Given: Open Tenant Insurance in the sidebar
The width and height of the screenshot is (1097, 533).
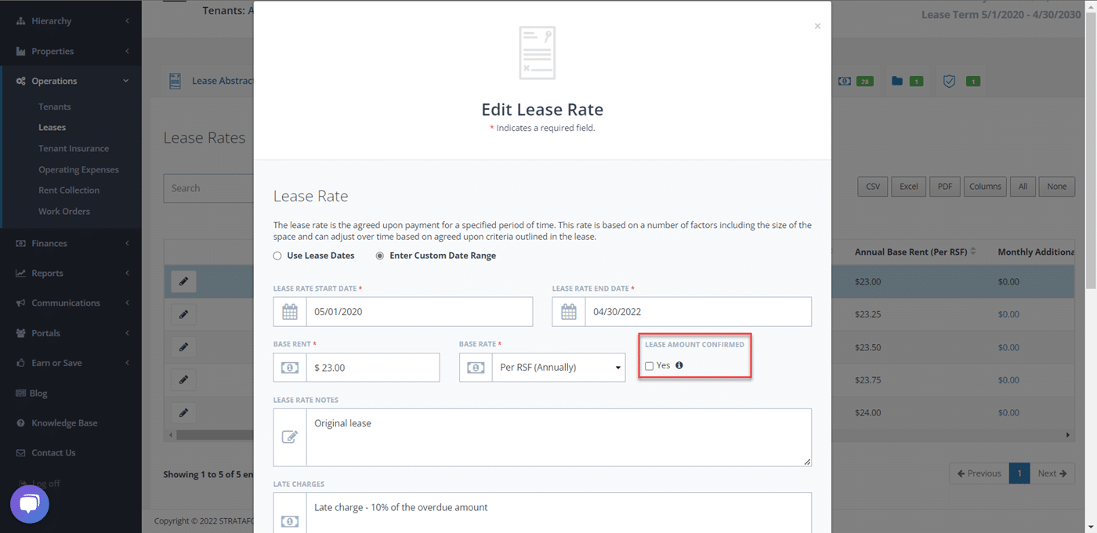Looking at the screenshot, I should [x=74, y=149].
